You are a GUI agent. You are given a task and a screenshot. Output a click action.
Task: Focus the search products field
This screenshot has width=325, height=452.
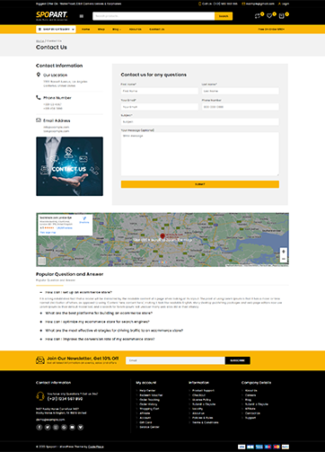pos(154,16)
